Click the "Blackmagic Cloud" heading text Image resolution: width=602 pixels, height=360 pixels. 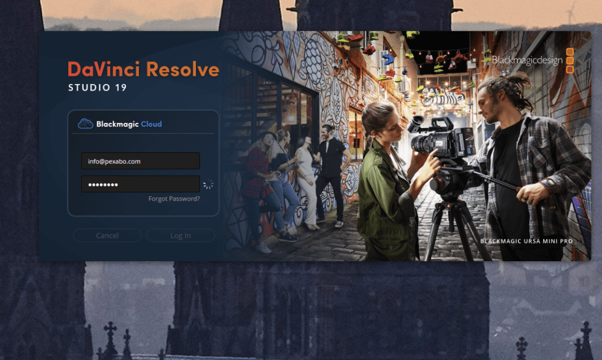point(129,124)
